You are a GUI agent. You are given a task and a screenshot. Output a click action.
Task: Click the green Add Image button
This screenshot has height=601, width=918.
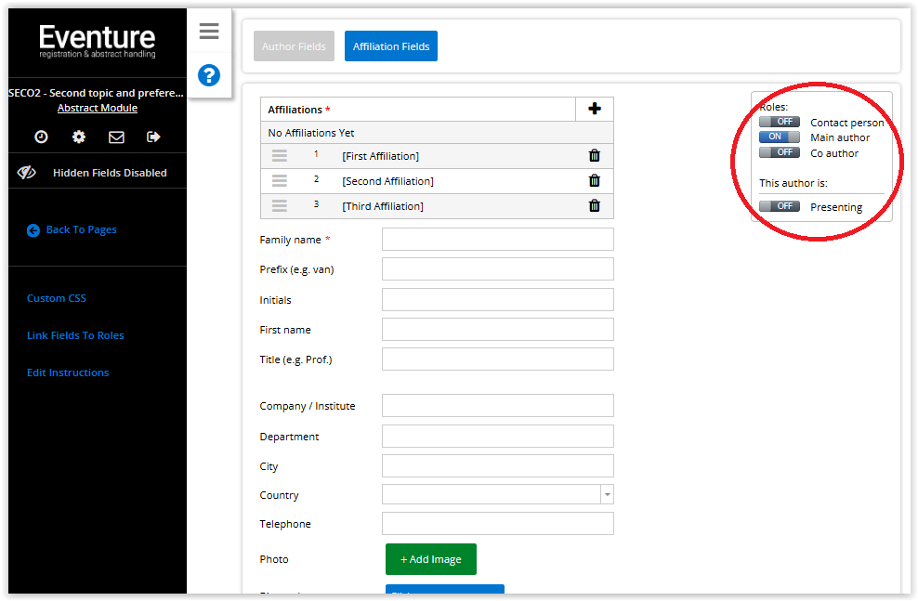tap(431, 559)
